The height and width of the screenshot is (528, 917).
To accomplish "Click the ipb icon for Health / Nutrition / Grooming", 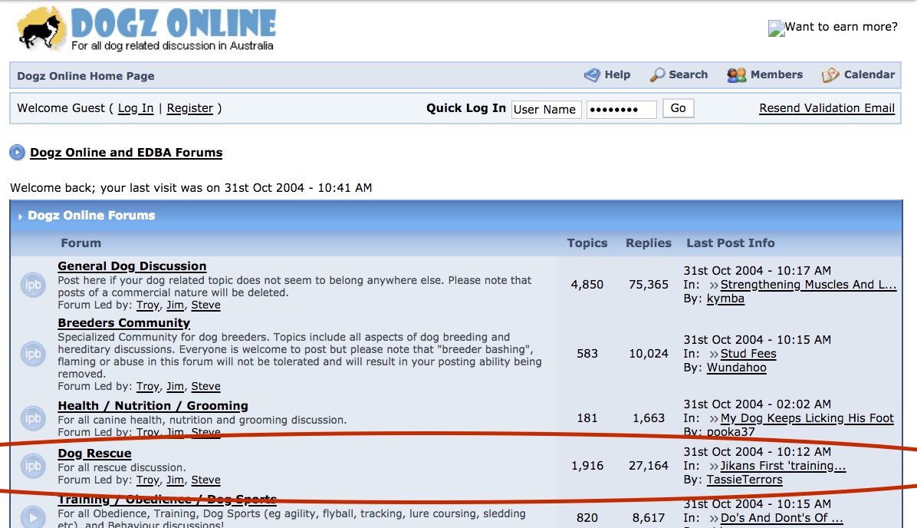I will (x=33, y=418).
